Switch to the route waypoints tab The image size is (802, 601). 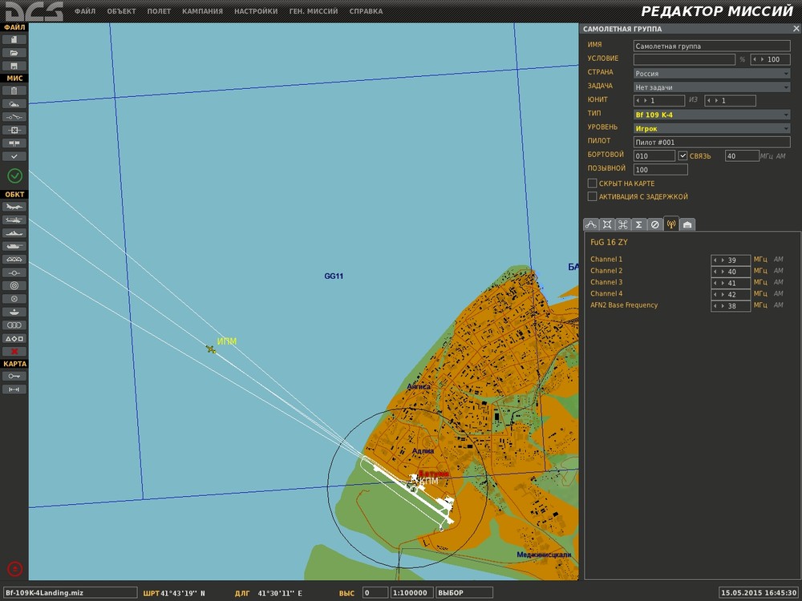pyautogui.click(x=591, y=224)
